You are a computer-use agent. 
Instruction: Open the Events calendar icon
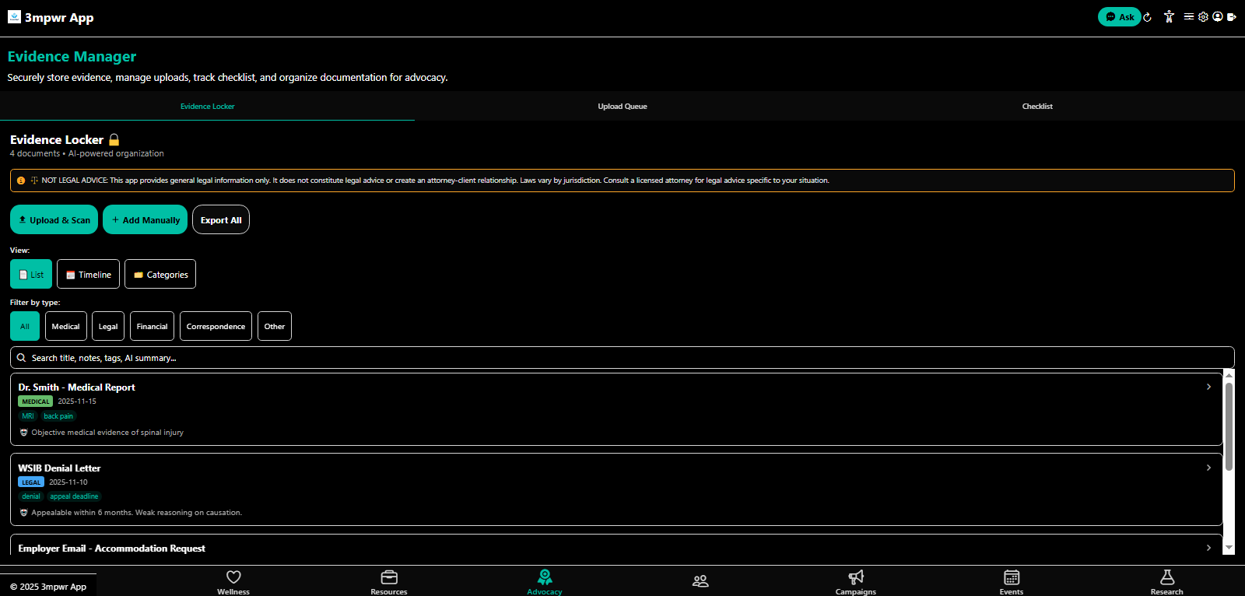1012,577
